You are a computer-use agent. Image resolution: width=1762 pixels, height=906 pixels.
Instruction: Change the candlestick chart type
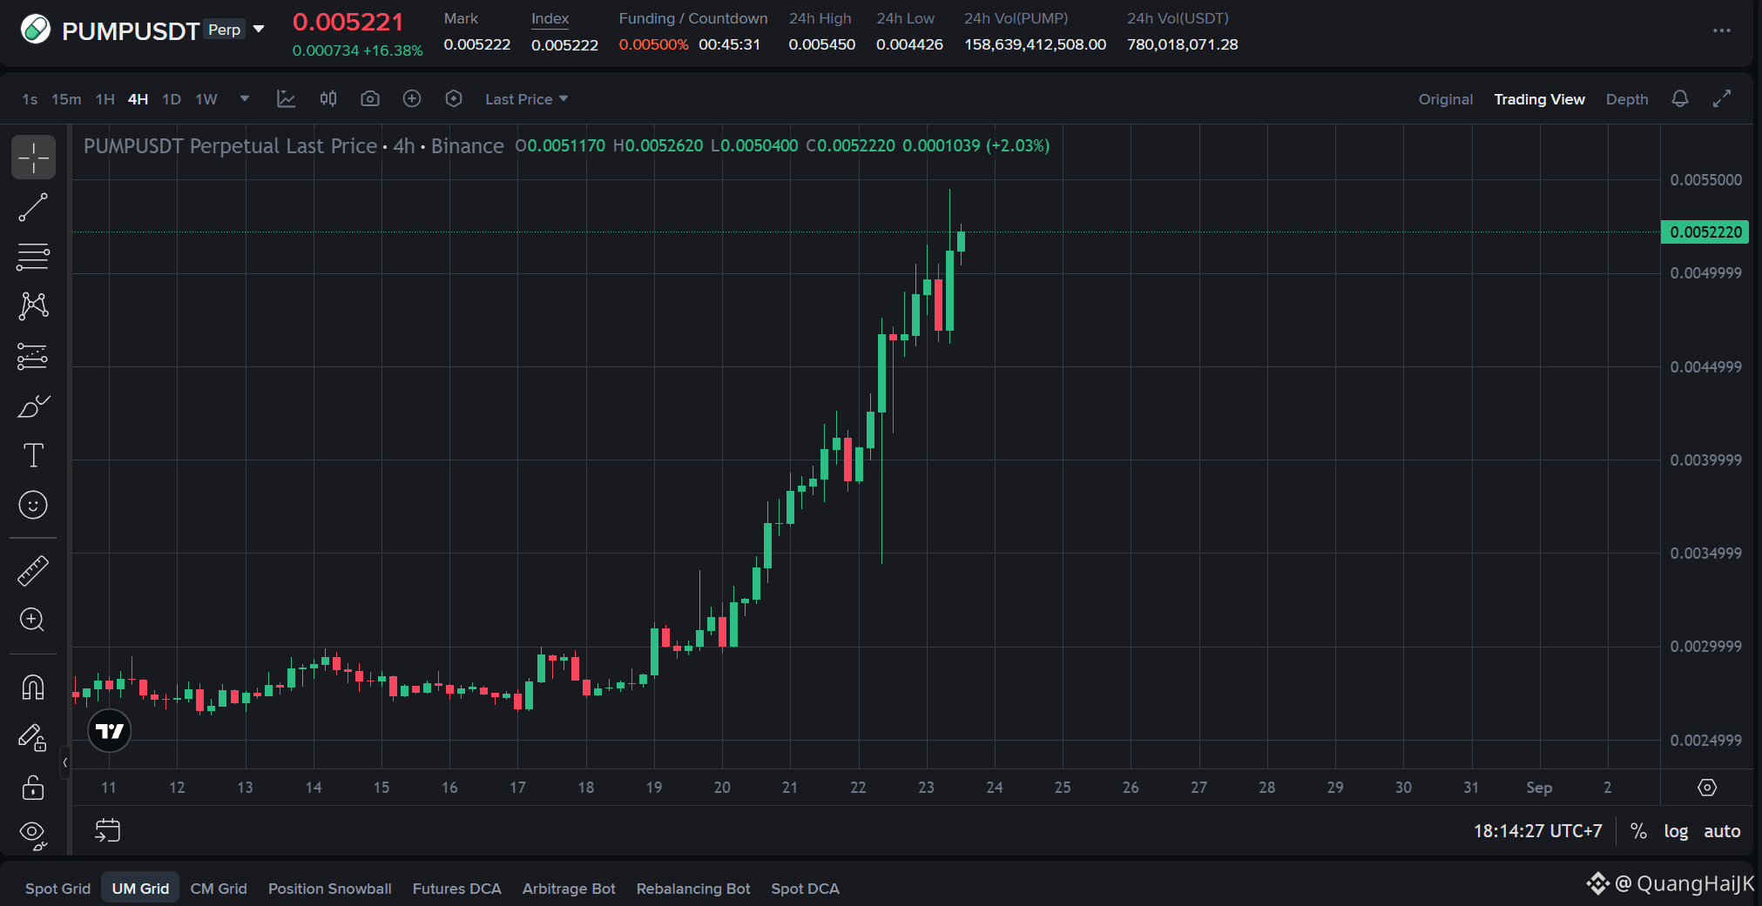click(x=328, y=99)
